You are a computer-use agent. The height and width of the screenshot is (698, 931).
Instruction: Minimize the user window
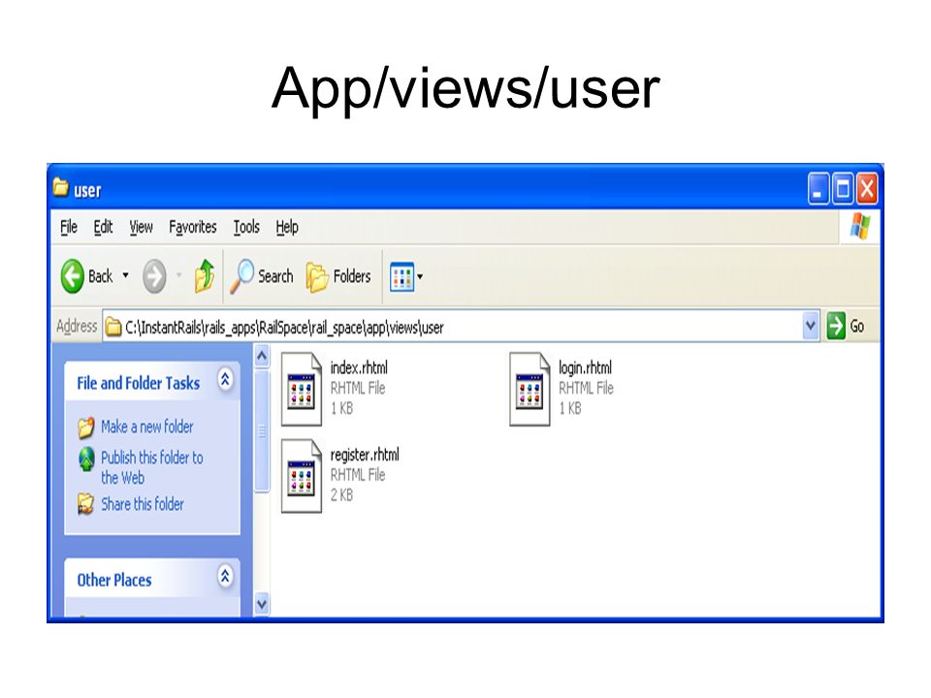pos(819,189)
